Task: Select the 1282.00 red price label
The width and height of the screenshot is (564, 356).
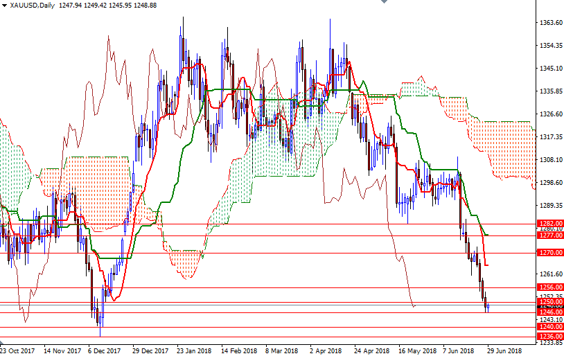Action: (550, 223)
